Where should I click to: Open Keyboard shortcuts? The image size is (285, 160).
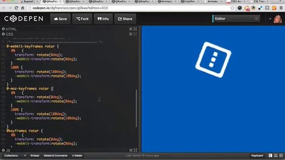coord(257,156)
